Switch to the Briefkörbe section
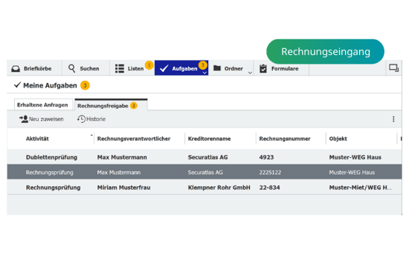This screenshot has width=409, height=275. tap(34, 68)
